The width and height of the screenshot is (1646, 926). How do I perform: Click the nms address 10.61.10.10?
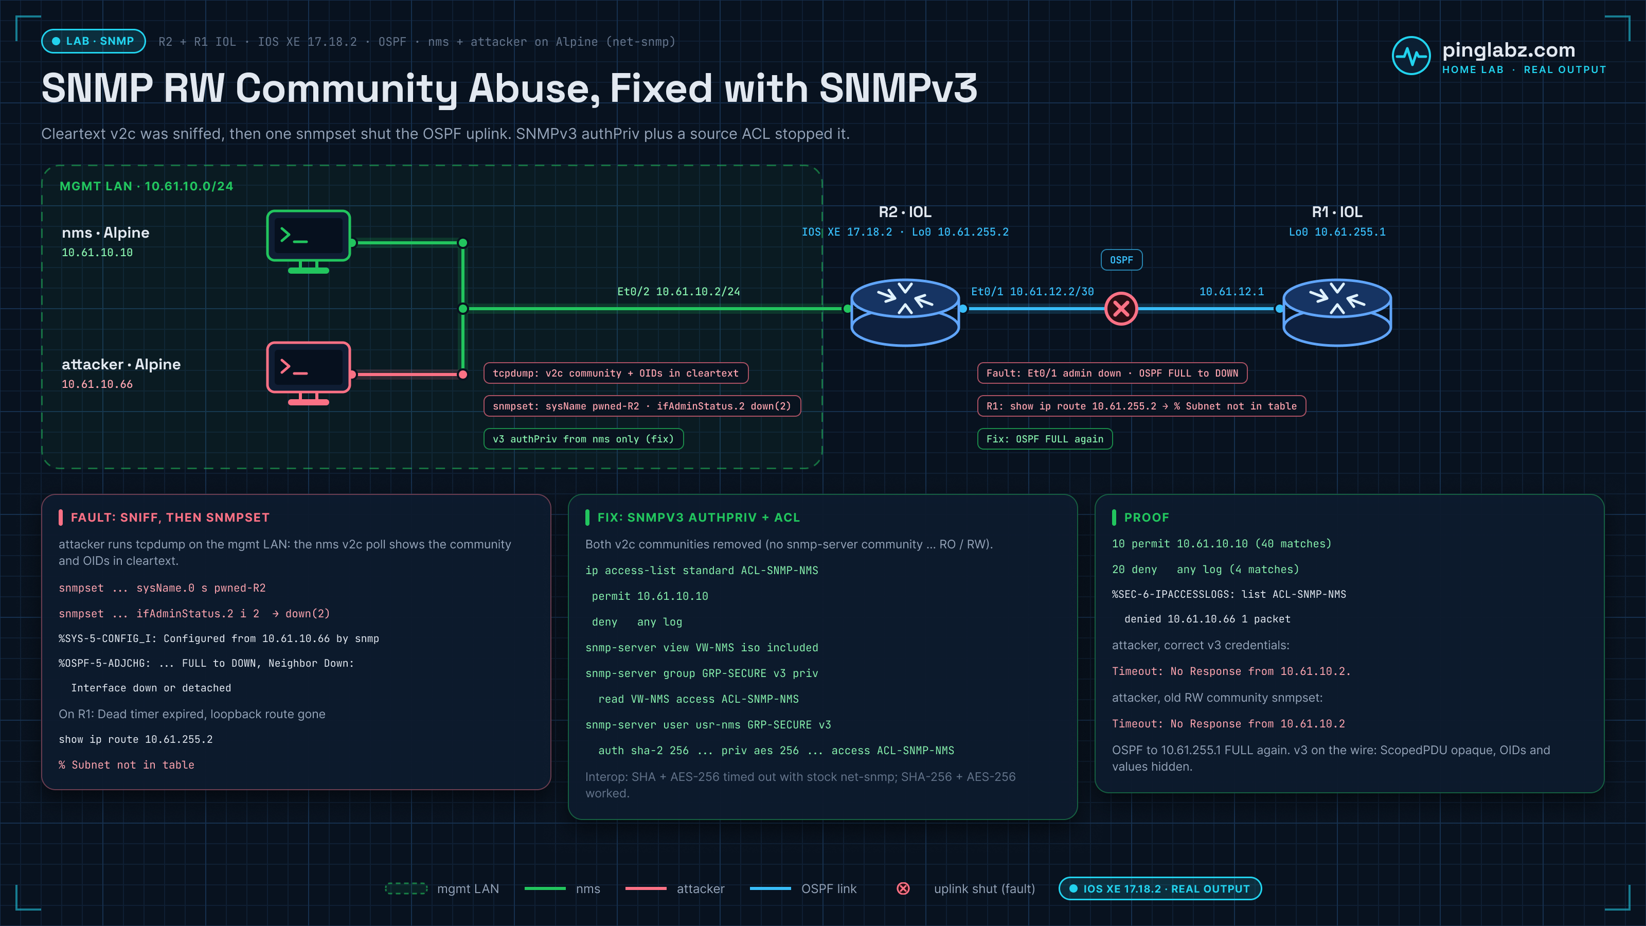pyautogui.click(x=97, y=253)
